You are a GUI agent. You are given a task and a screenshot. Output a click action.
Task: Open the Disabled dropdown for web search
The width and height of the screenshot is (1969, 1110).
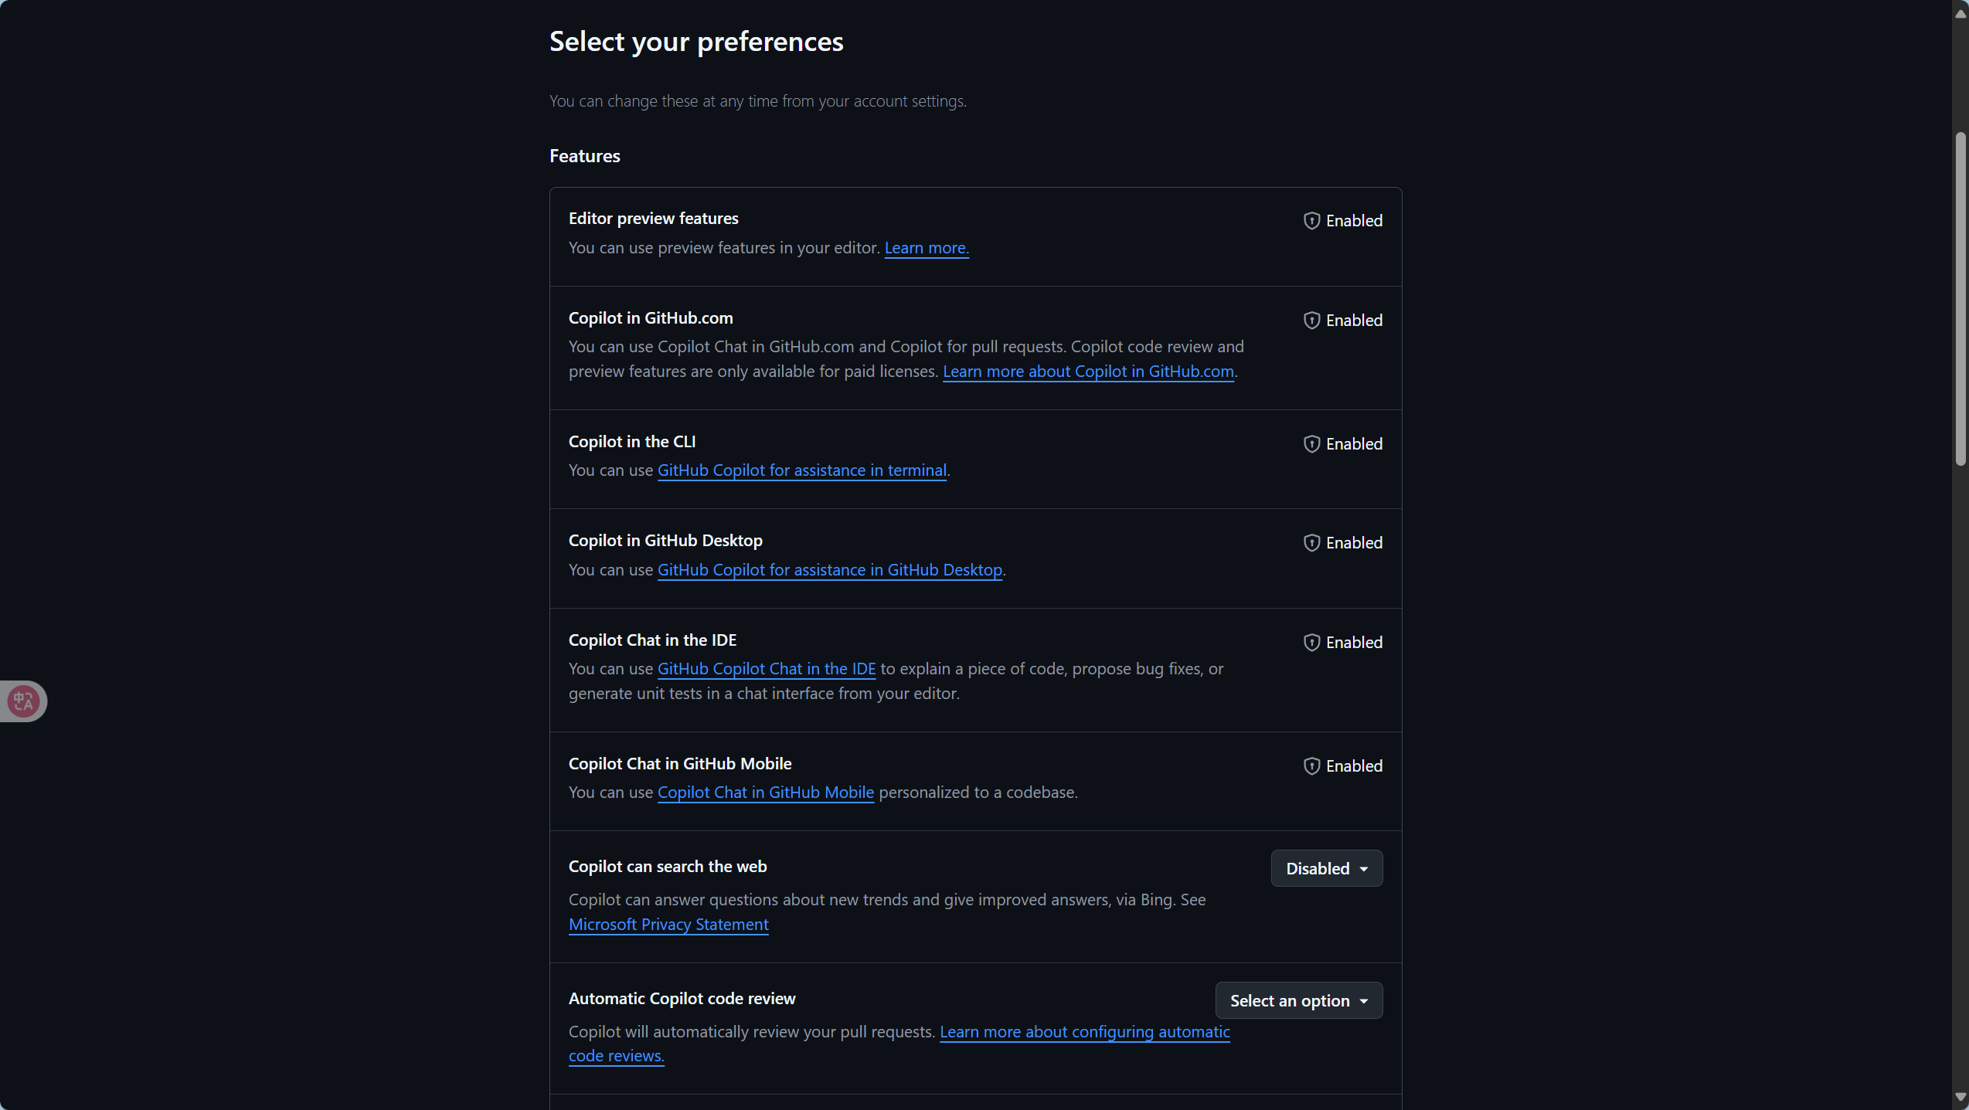point(1326,868)
